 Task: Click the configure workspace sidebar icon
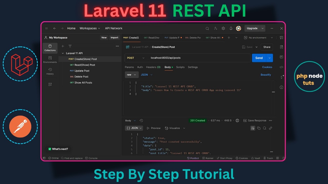pyautogui.click(x=50, y=84)
